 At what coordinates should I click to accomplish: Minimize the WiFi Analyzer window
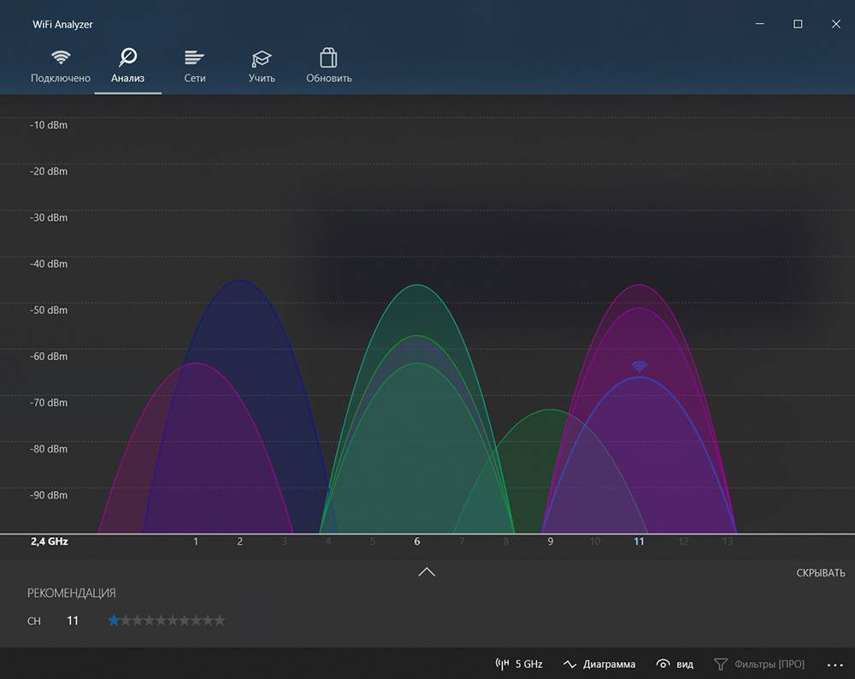759,24
